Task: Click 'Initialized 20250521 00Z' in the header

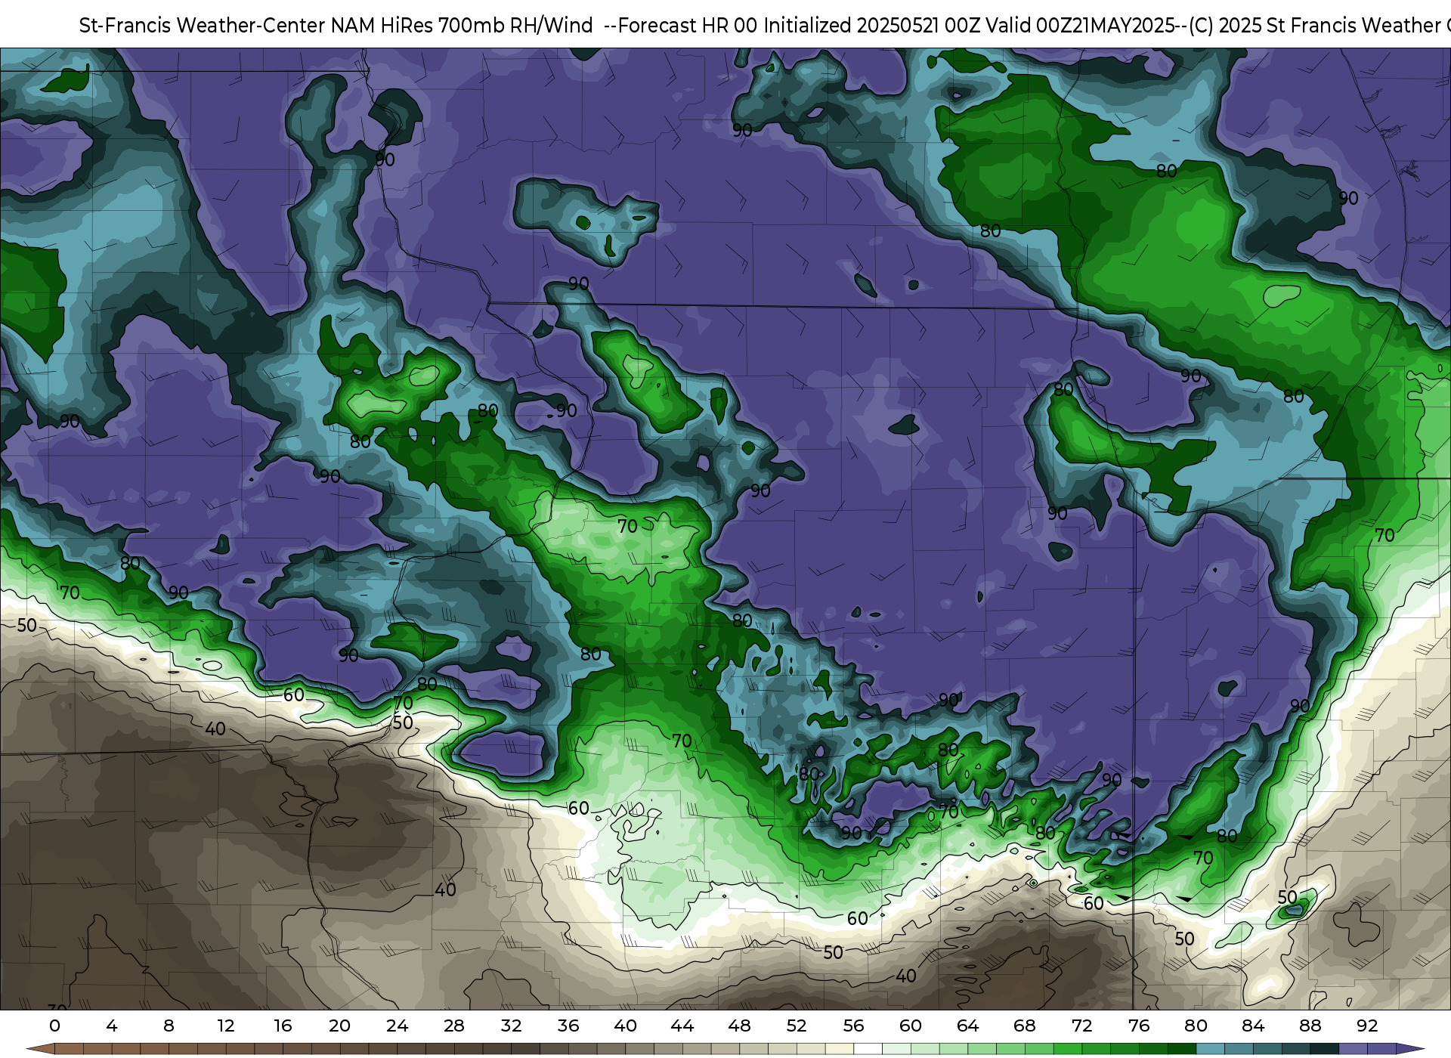Action: 871,26
